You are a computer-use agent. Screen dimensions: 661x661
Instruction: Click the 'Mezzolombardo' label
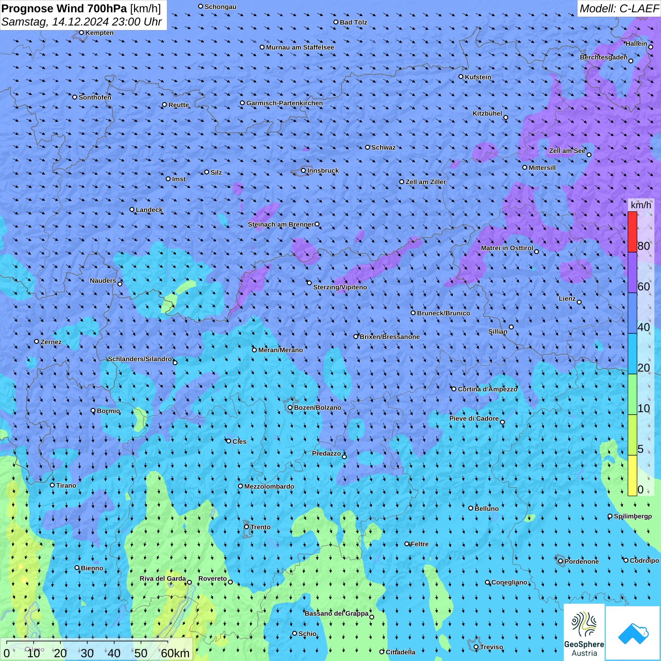coord(269,486)
